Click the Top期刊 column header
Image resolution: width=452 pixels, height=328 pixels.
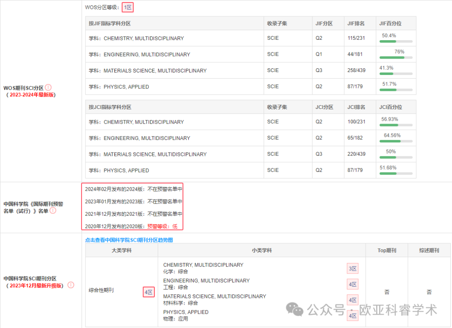[x=387, y=251]
